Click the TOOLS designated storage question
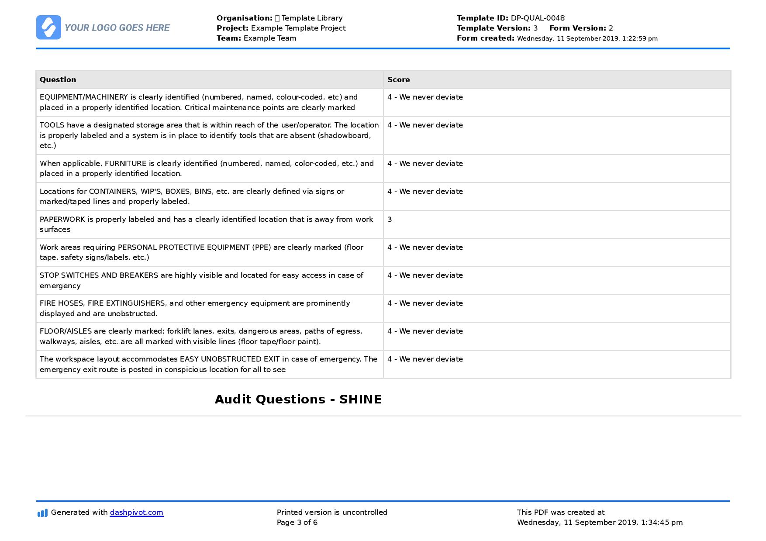766x541 pixels. click(x=210, y=135)
